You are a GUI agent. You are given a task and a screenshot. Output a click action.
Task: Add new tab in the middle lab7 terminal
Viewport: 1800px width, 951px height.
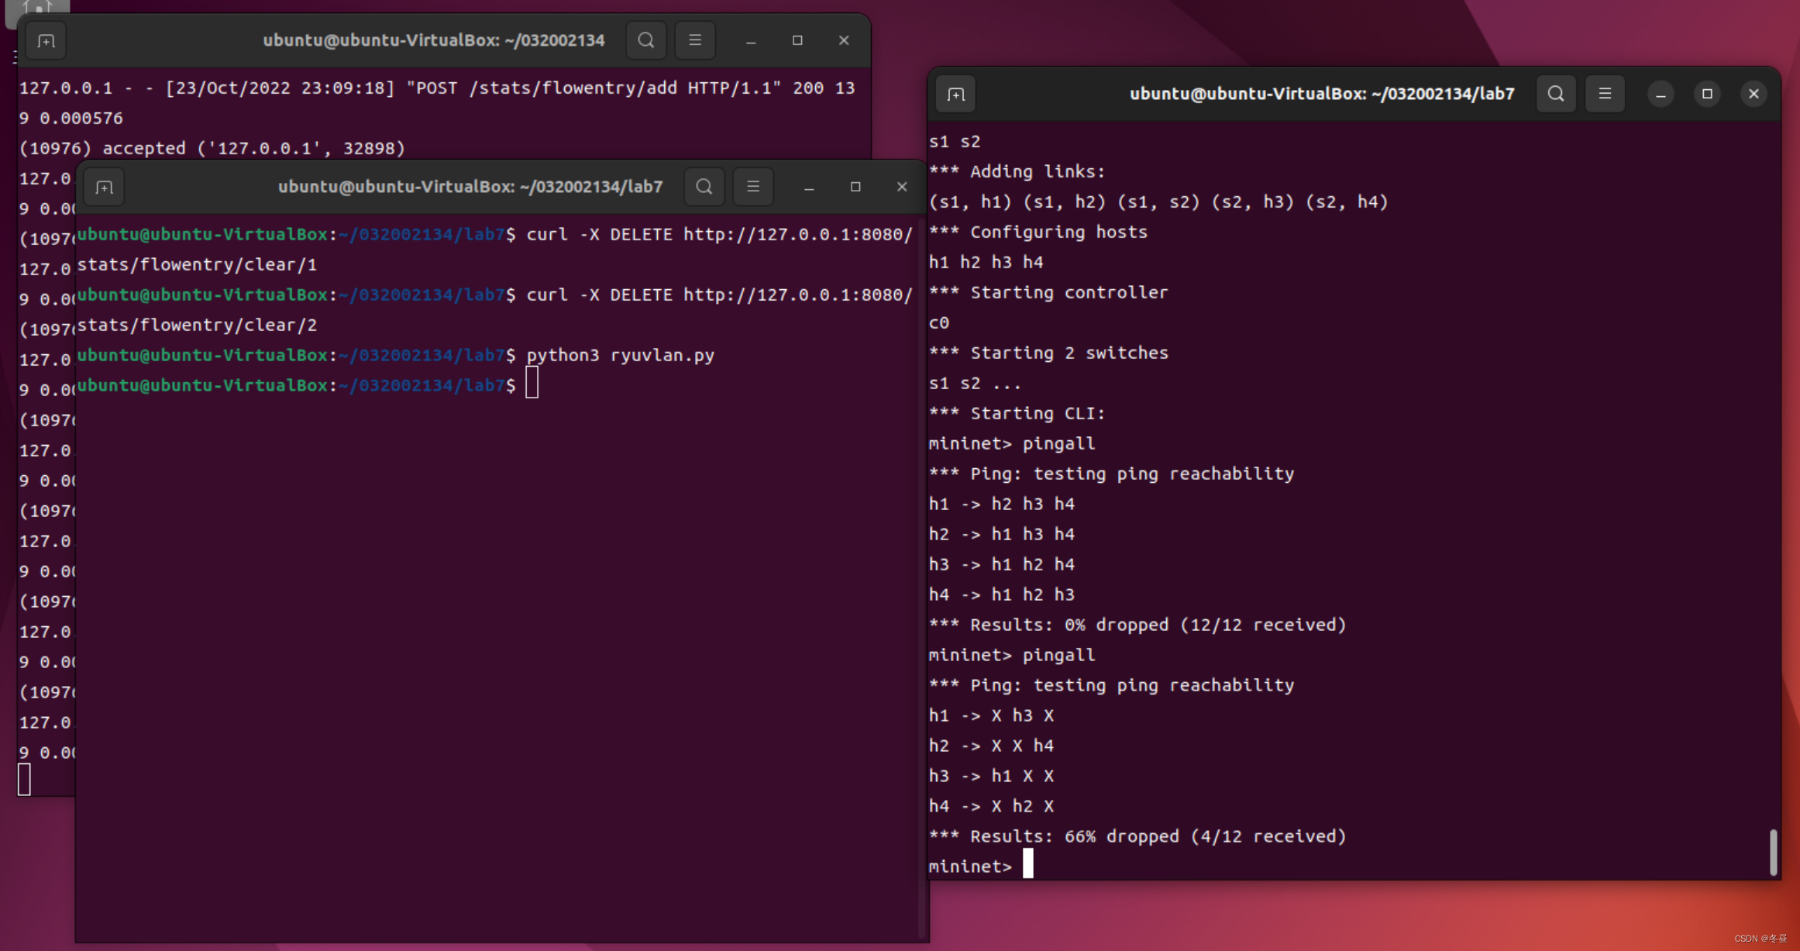pyautogui.click(x=104, y=187)
